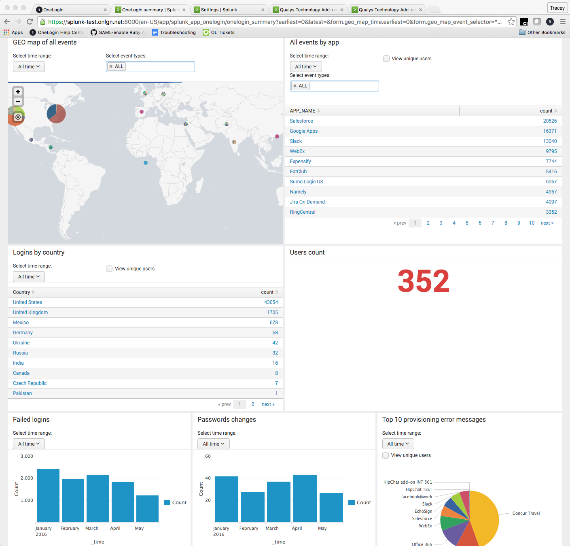Open the Qualys Technology Add-on tab

tap(307, 9)
